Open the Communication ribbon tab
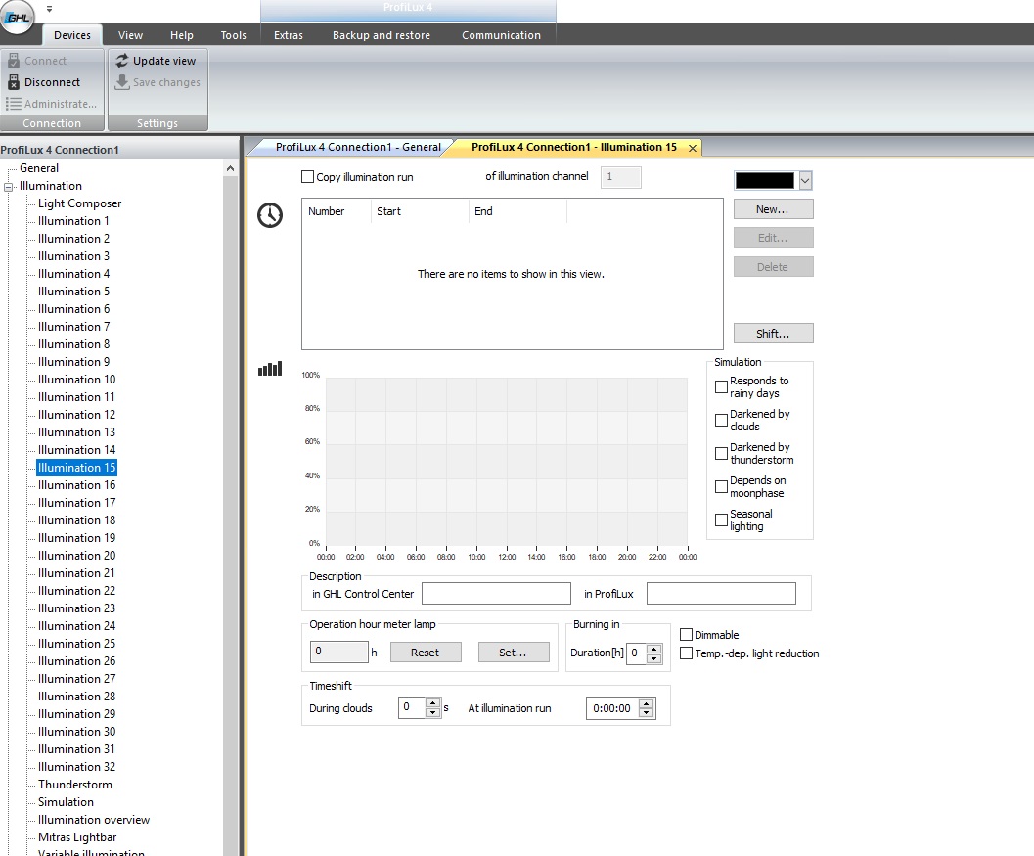The height and width of the screenshot is (856, 1034). pos(501,35)
